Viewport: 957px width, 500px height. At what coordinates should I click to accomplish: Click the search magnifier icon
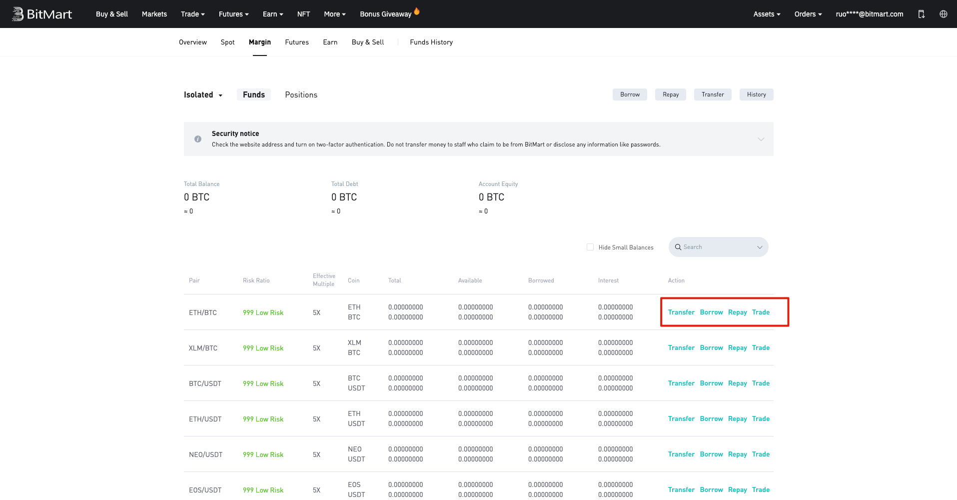pyautogui.click(x=678, y=247)
